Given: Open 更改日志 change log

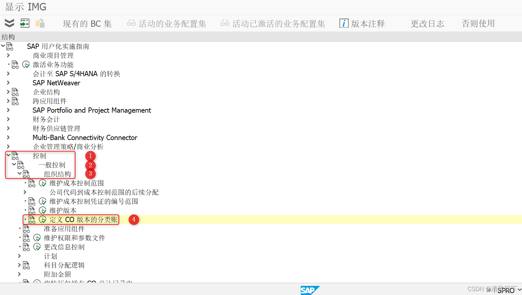Looking at the screenshot, I should (427, 24).
